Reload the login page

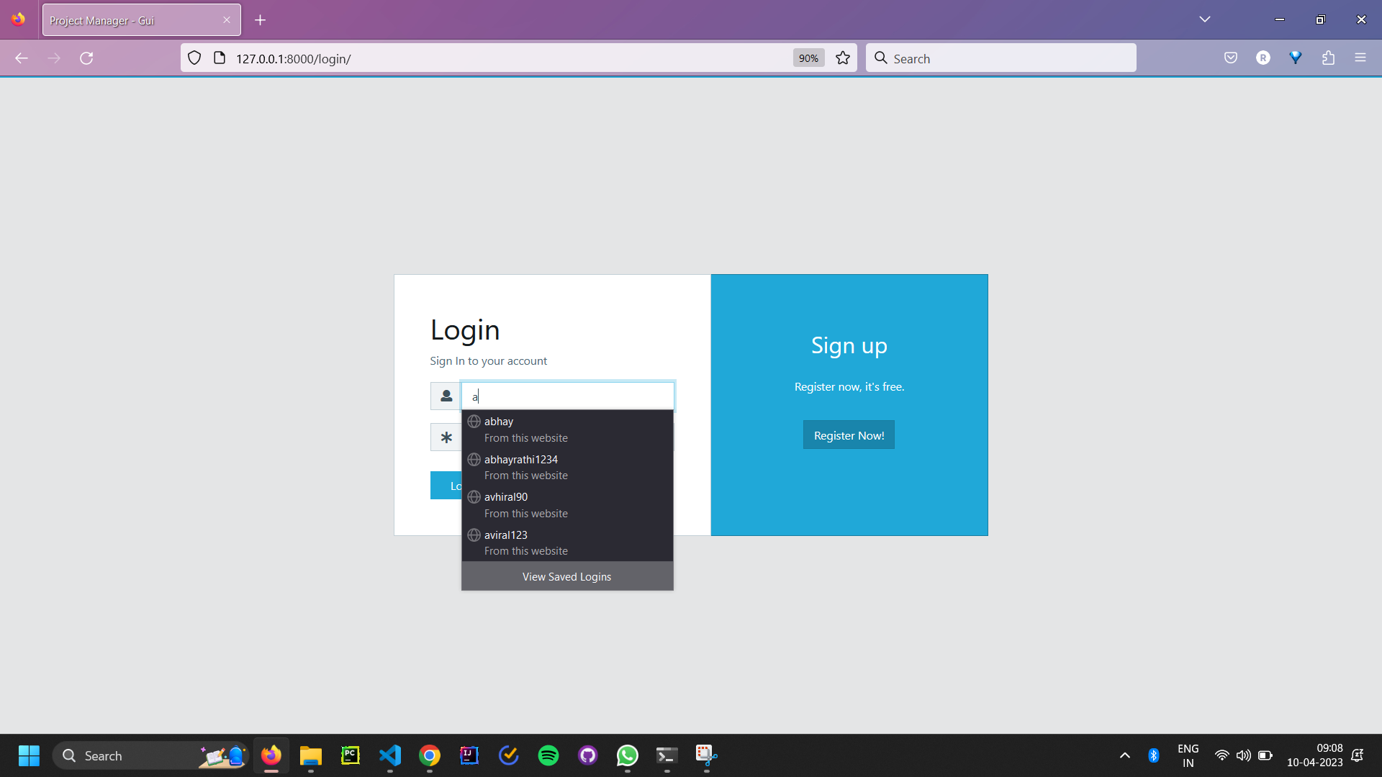point(87,58)
